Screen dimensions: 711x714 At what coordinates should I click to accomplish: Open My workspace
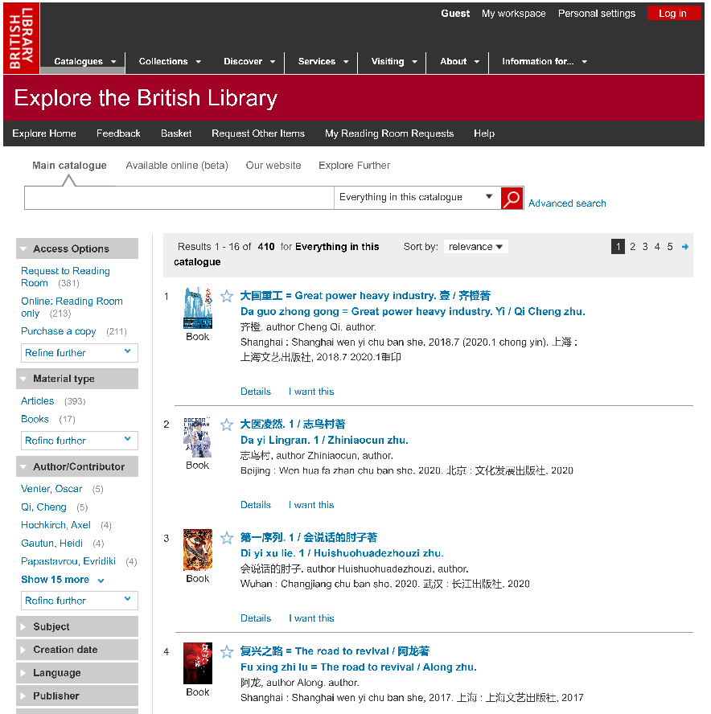pos(513,13)
